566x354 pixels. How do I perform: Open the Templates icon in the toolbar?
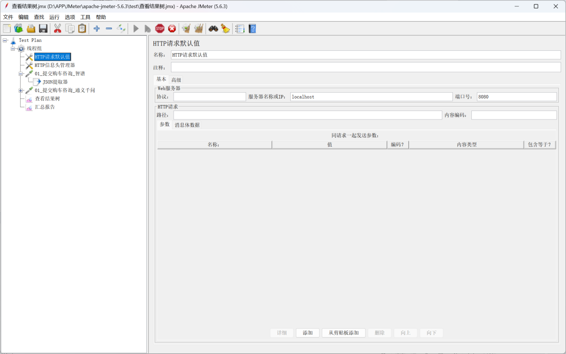(x=18, y=29)
